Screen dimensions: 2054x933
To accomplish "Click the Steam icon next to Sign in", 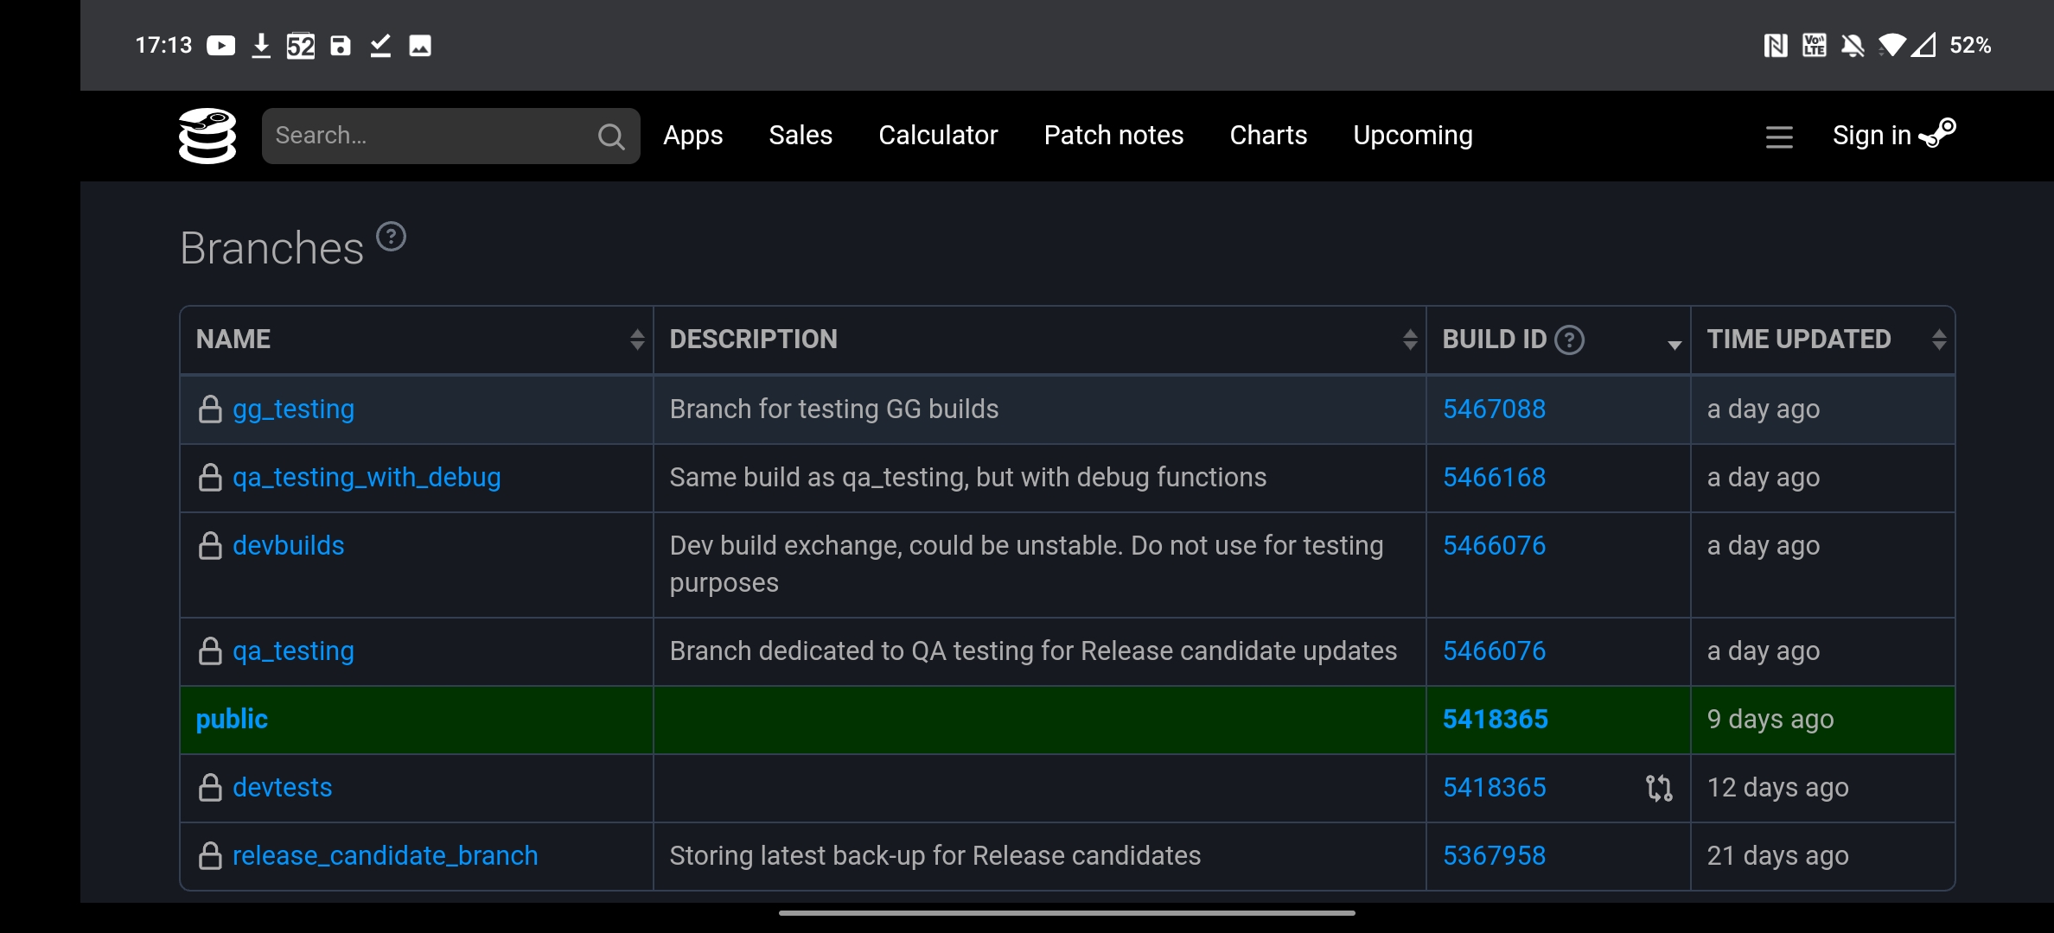I will tap(1937, 134).
